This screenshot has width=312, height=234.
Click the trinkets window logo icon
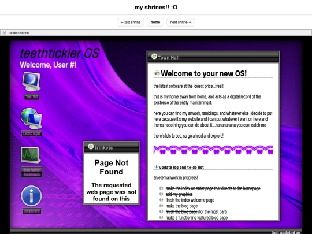[x=91, y=147]
